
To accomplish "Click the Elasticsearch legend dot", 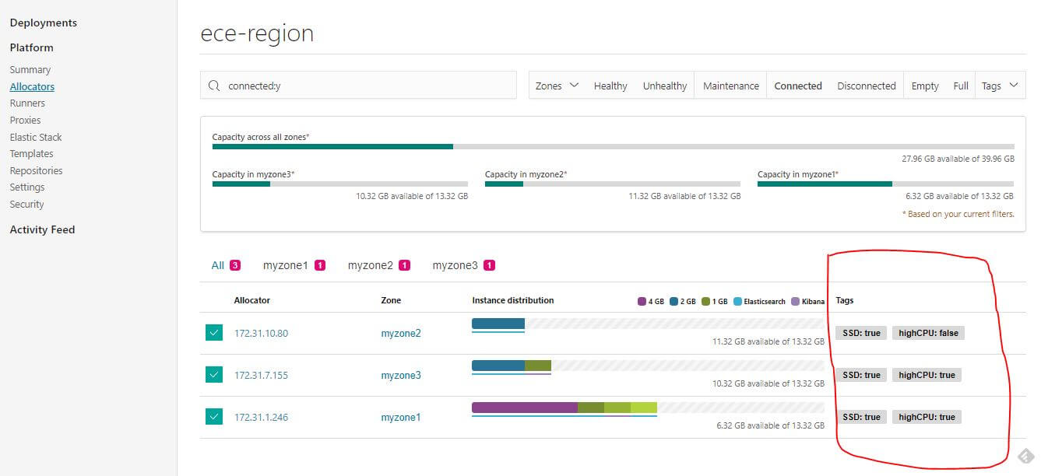I will click(737, 301).
